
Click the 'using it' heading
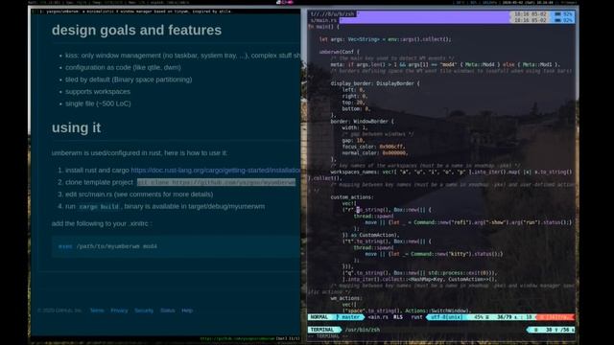point(77,127)
